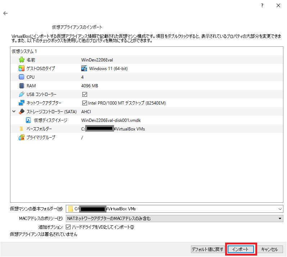Click the Windows 11 OS logo icon

84,68
